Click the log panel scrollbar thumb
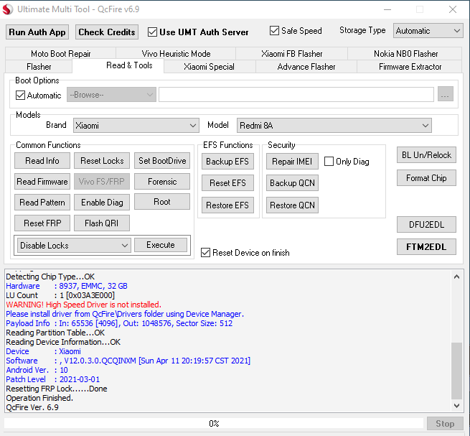470x436 pixels. 456,371
